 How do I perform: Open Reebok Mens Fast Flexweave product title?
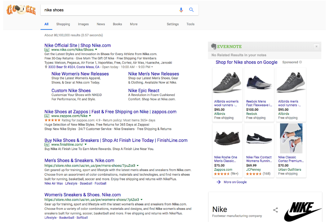[259, 103]
